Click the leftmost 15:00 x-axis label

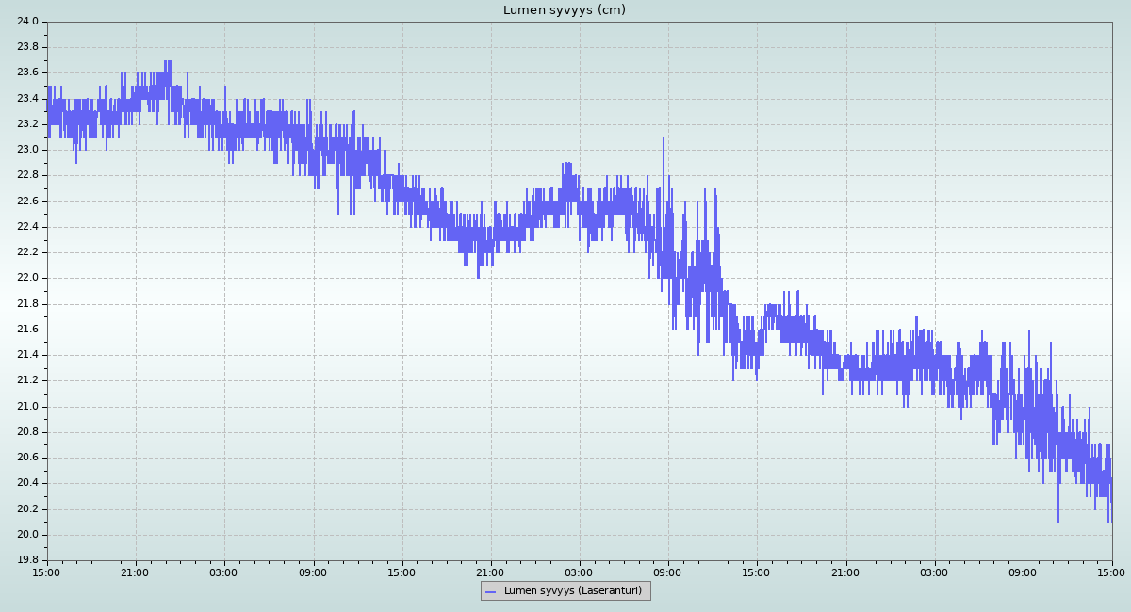coord(47,572)
